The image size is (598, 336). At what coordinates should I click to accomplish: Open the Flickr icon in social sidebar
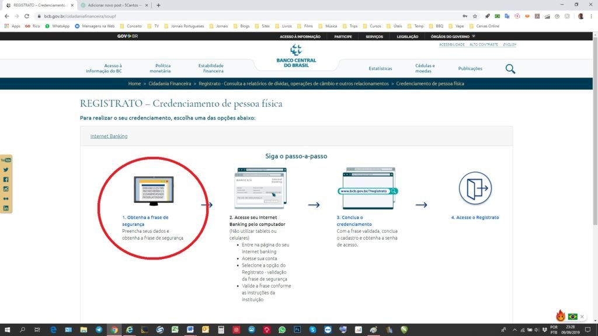click(x=6, y=198)
